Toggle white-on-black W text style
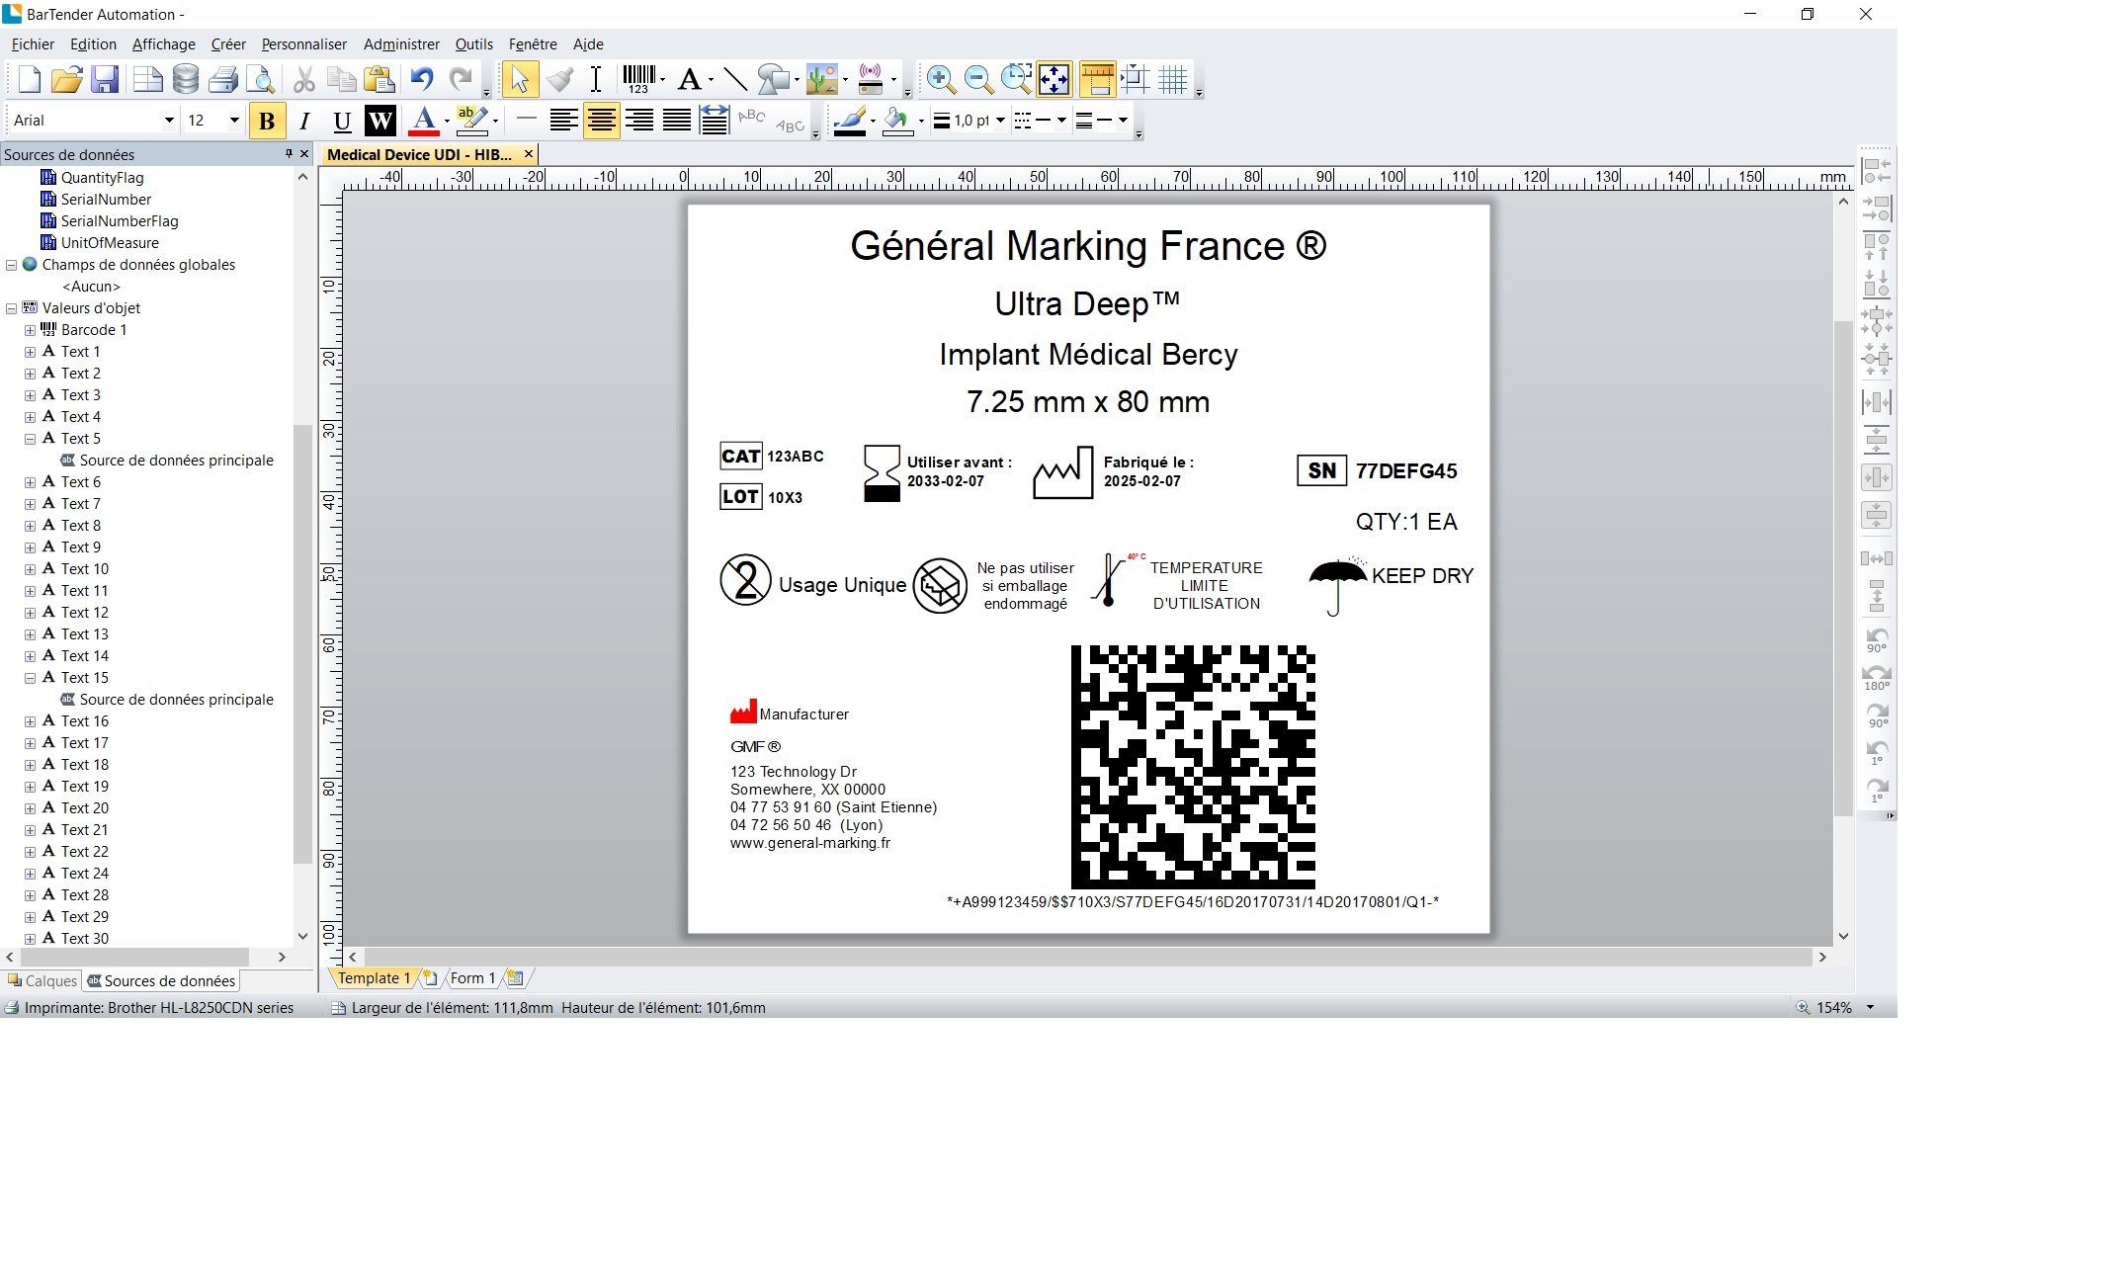 pyautogui.click(x=379, y=121)
